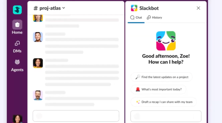Click the Slackbot logo in panel header

134,8
